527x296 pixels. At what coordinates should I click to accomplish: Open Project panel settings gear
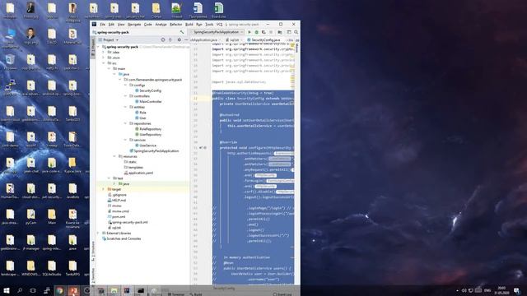[x=179, y=40]
